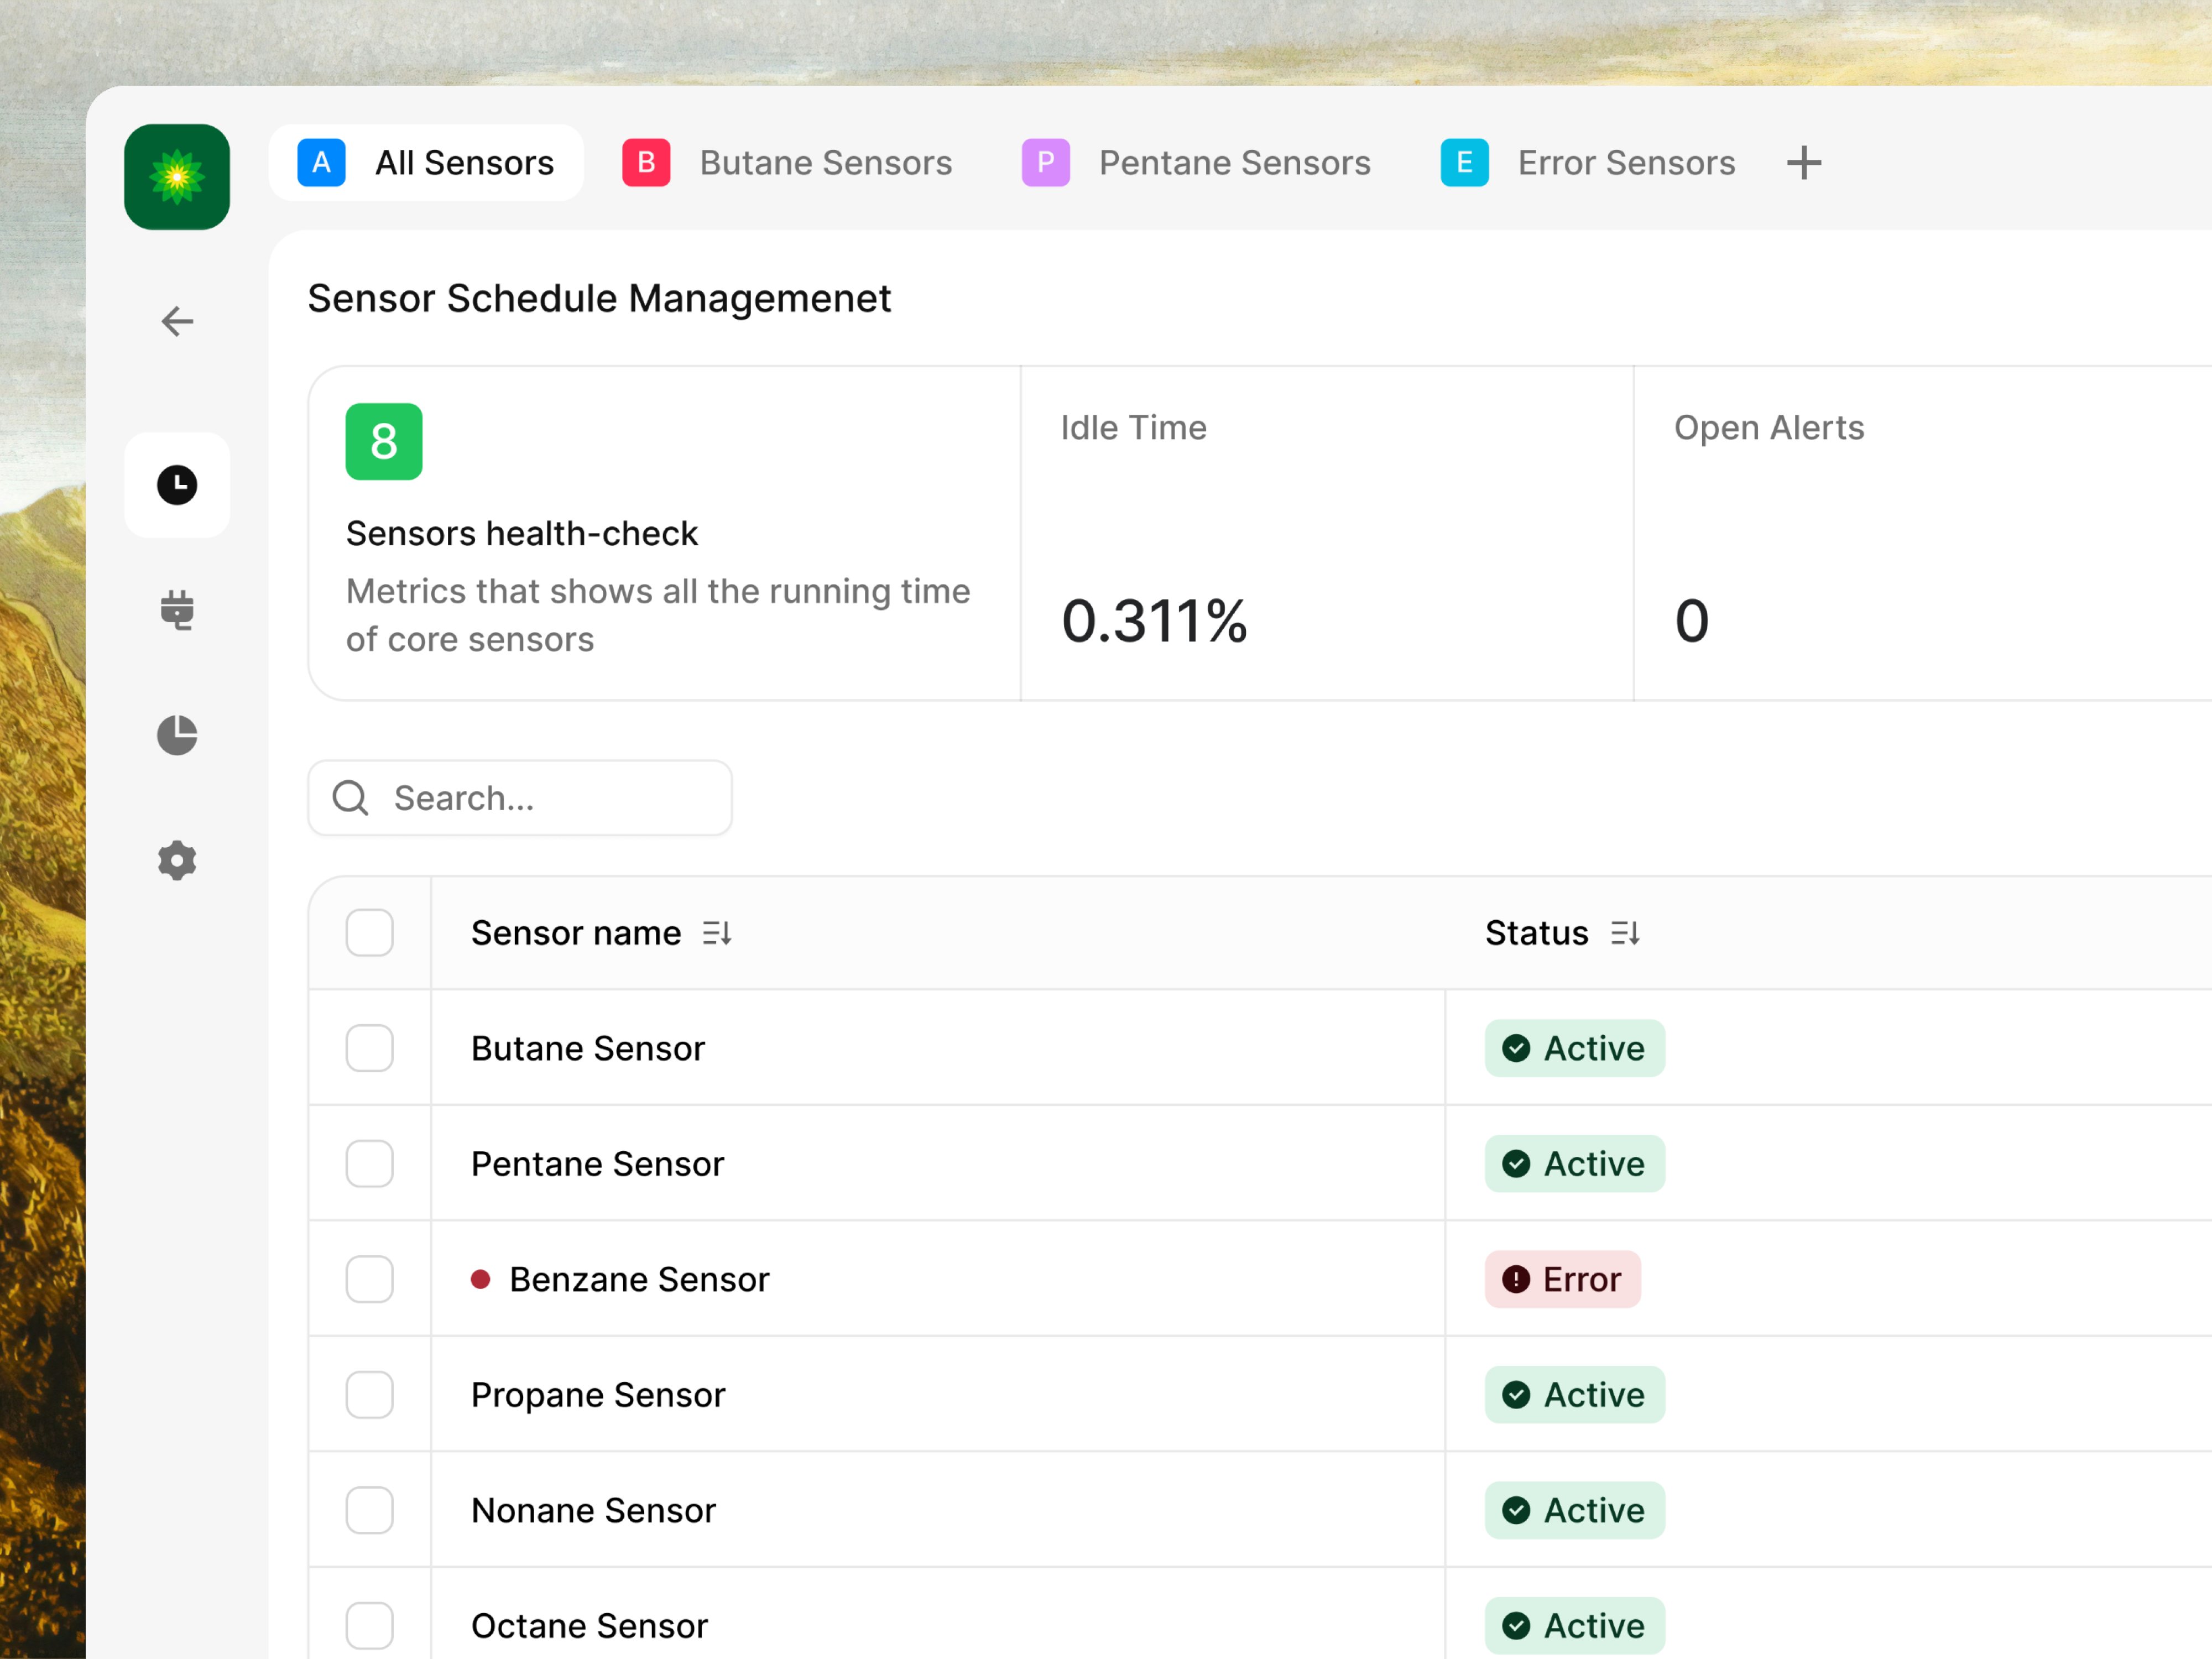
Task: Click the Open Alerts label
Action: click(x=1769, y=428)
